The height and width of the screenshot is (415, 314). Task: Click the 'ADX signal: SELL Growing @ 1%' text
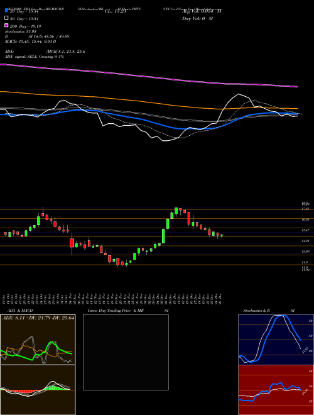(35, 57)
